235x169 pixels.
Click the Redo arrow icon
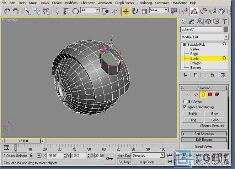(16, 11)
